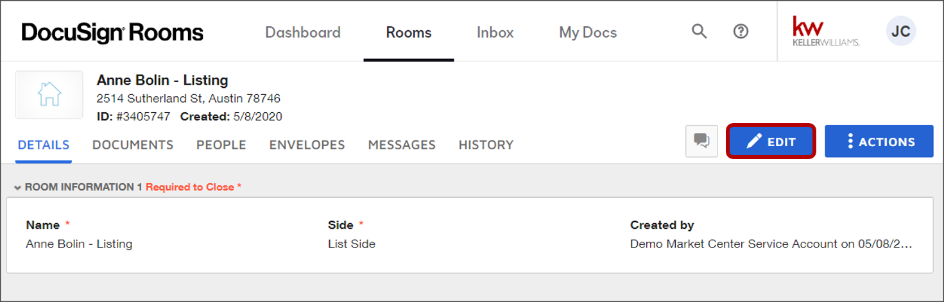Image resolution: width=944 pixels, height=302 pixels.
Task: Switch to the Envelopes tab
Action: click(x=307, y=145)
